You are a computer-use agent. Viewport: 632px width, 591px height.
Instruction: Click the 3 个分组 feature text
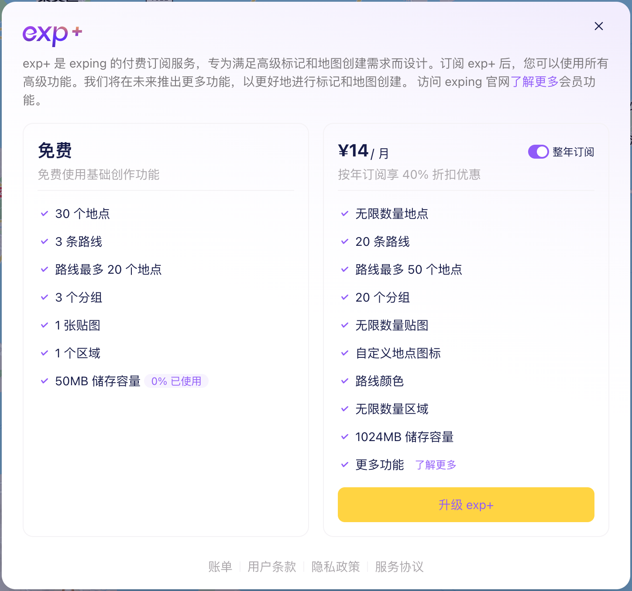pos(79,297)
